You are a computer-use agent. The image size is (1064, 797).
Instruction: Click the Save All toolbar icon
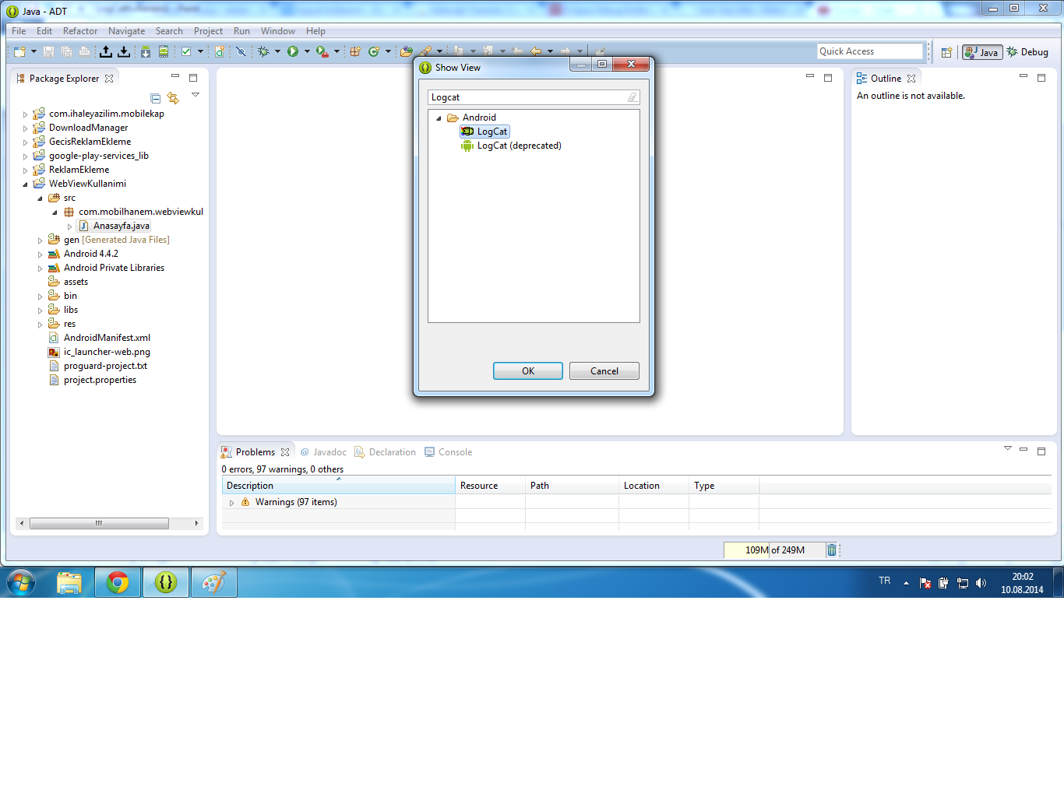coord(66,51)
